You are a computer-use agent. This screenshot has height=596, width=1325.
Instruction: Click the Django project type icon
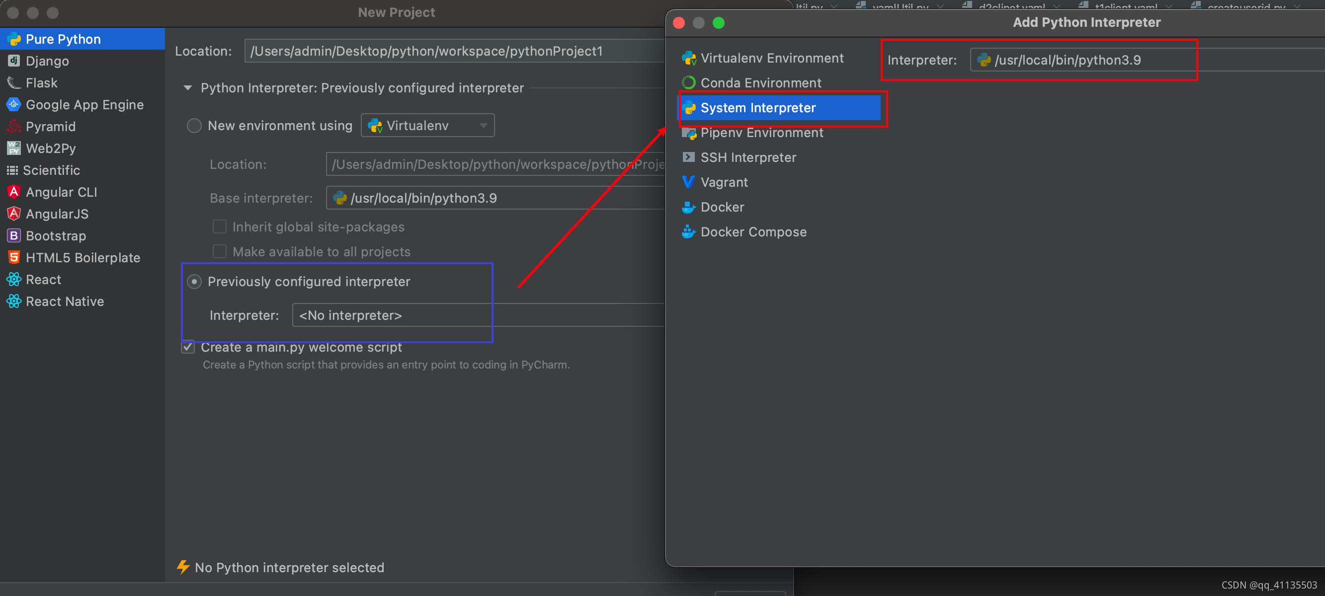(x=14, y=61)
